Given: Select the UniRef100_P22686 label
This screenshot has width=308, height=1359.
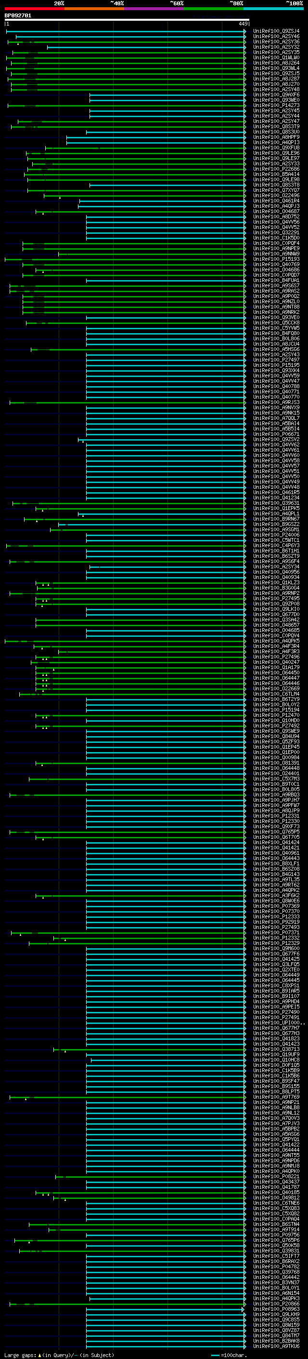Looking at the screenshot, I should click(x=276, y=169).
